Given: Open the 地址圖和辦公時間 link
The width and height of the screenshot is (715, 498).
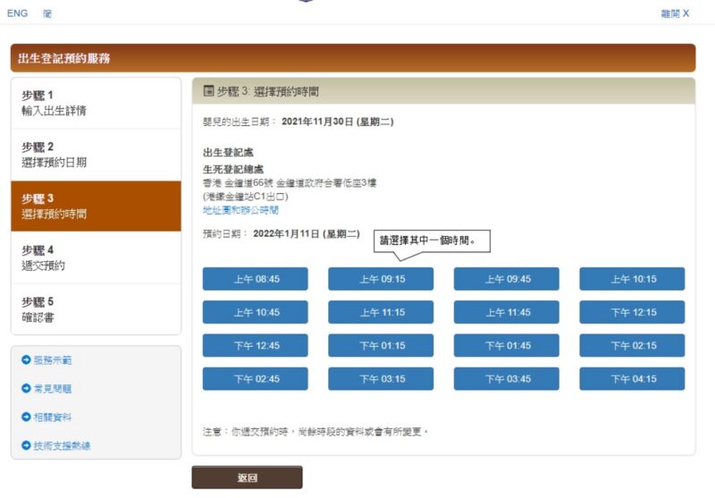Looking at the screenshot, I should tap(240, 210).
